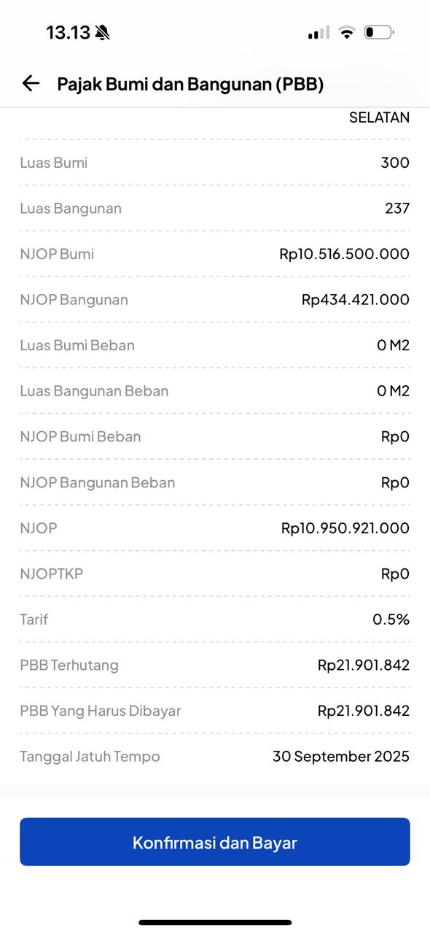Tap the battery level indicator
Image resolution: width=430 pixels, height=934 pixels.
coord(380,31)
